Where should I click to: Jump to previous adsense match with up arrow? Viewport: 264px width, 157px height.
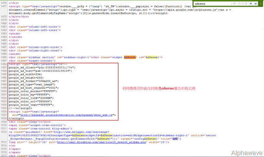coord(251,3)
